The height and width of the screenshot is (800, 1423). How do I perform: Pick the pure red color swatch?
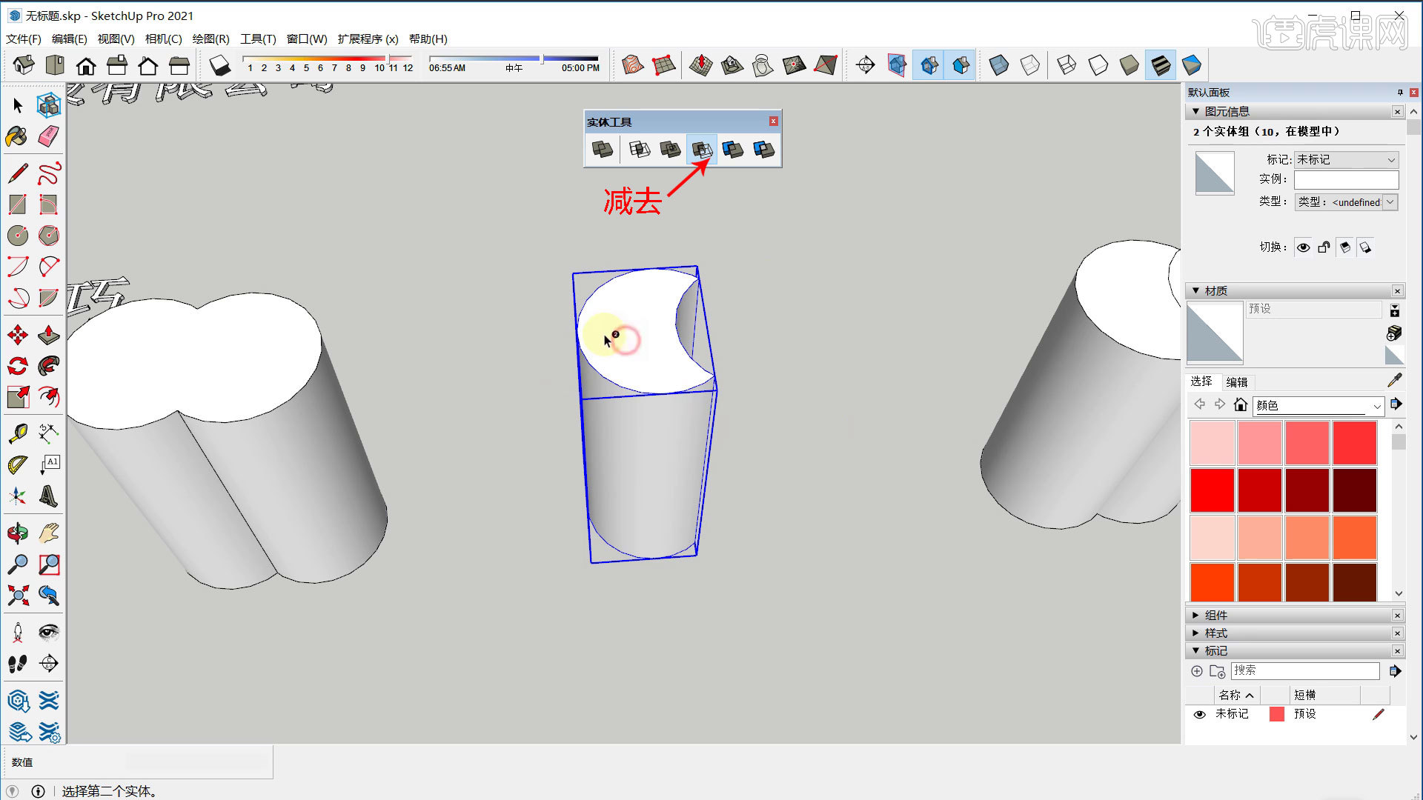coord(1212,490)
